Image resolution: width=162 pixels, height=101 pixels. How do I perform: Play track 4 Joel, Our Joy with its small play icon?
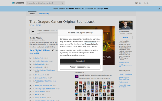(x=31, y=67)
